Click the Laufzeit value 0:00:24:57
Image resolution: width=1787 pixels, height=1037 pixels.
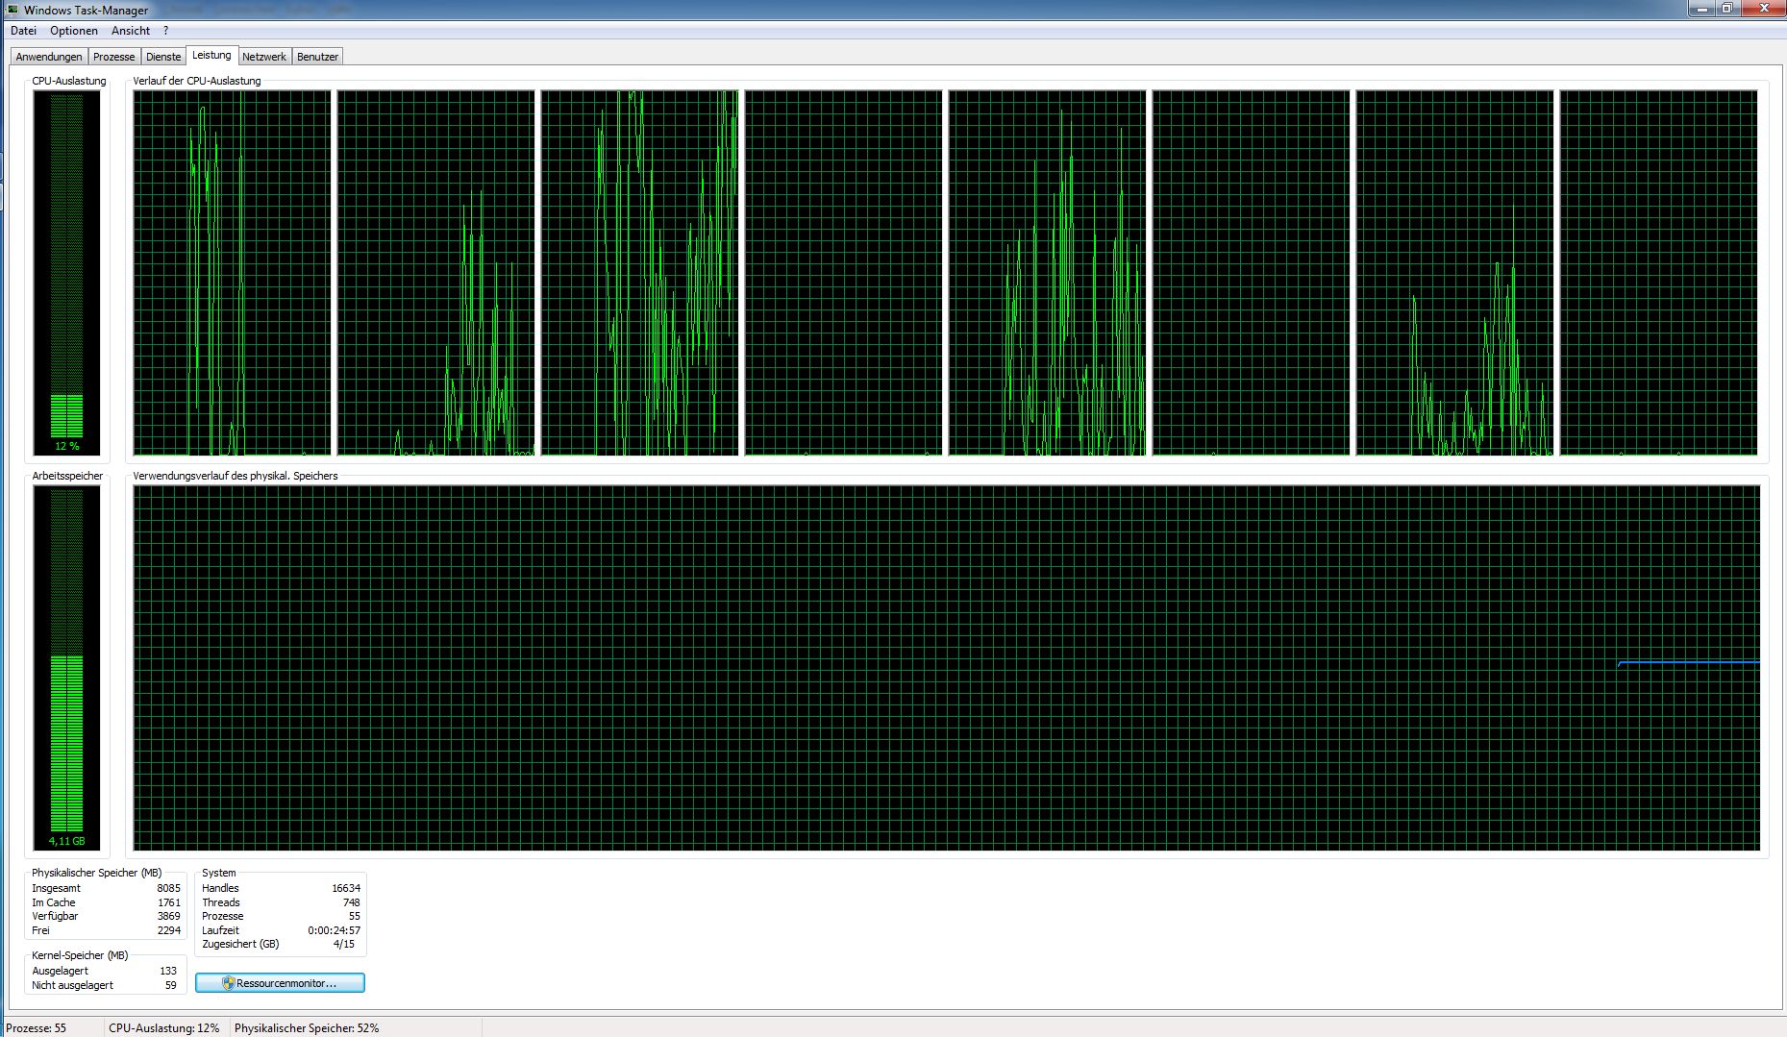pyautogui.click(x=334, y=930)
